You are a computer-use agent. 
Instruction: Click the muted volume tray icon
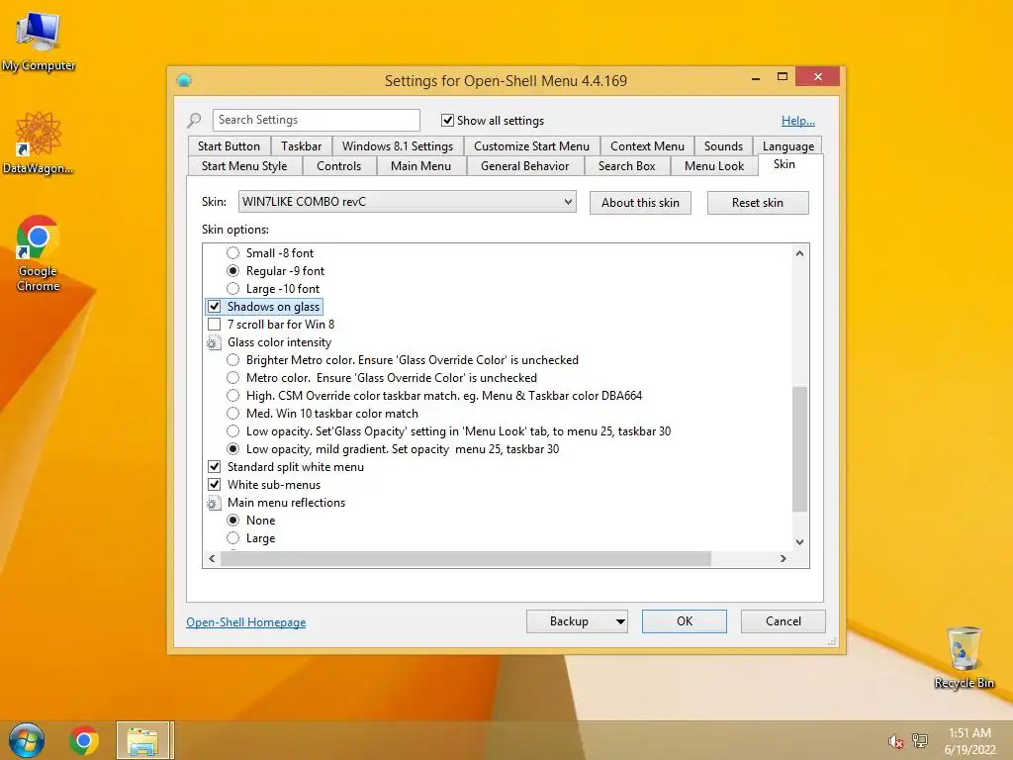[894, 741]
